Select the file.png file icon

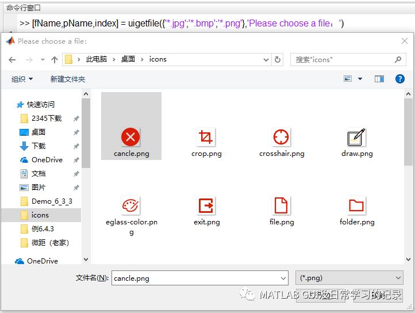coord(281,205)
